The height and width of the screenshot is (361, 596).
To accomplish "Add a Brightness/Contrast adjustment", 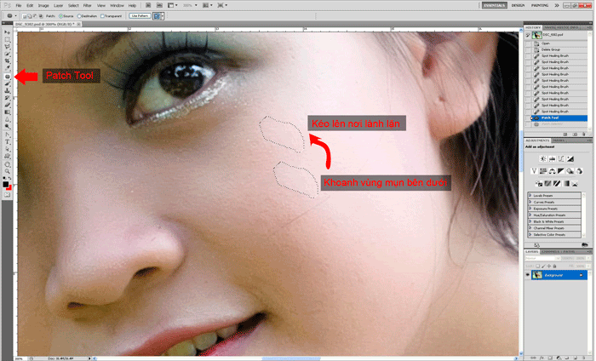I will tap(542, 159).
